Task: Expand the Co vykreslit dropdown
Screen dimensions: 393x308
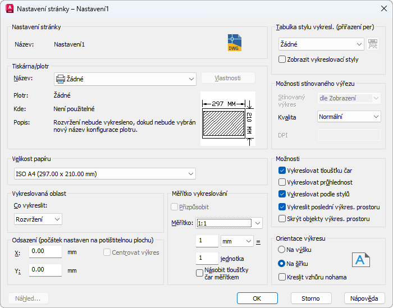Action: 38,219
